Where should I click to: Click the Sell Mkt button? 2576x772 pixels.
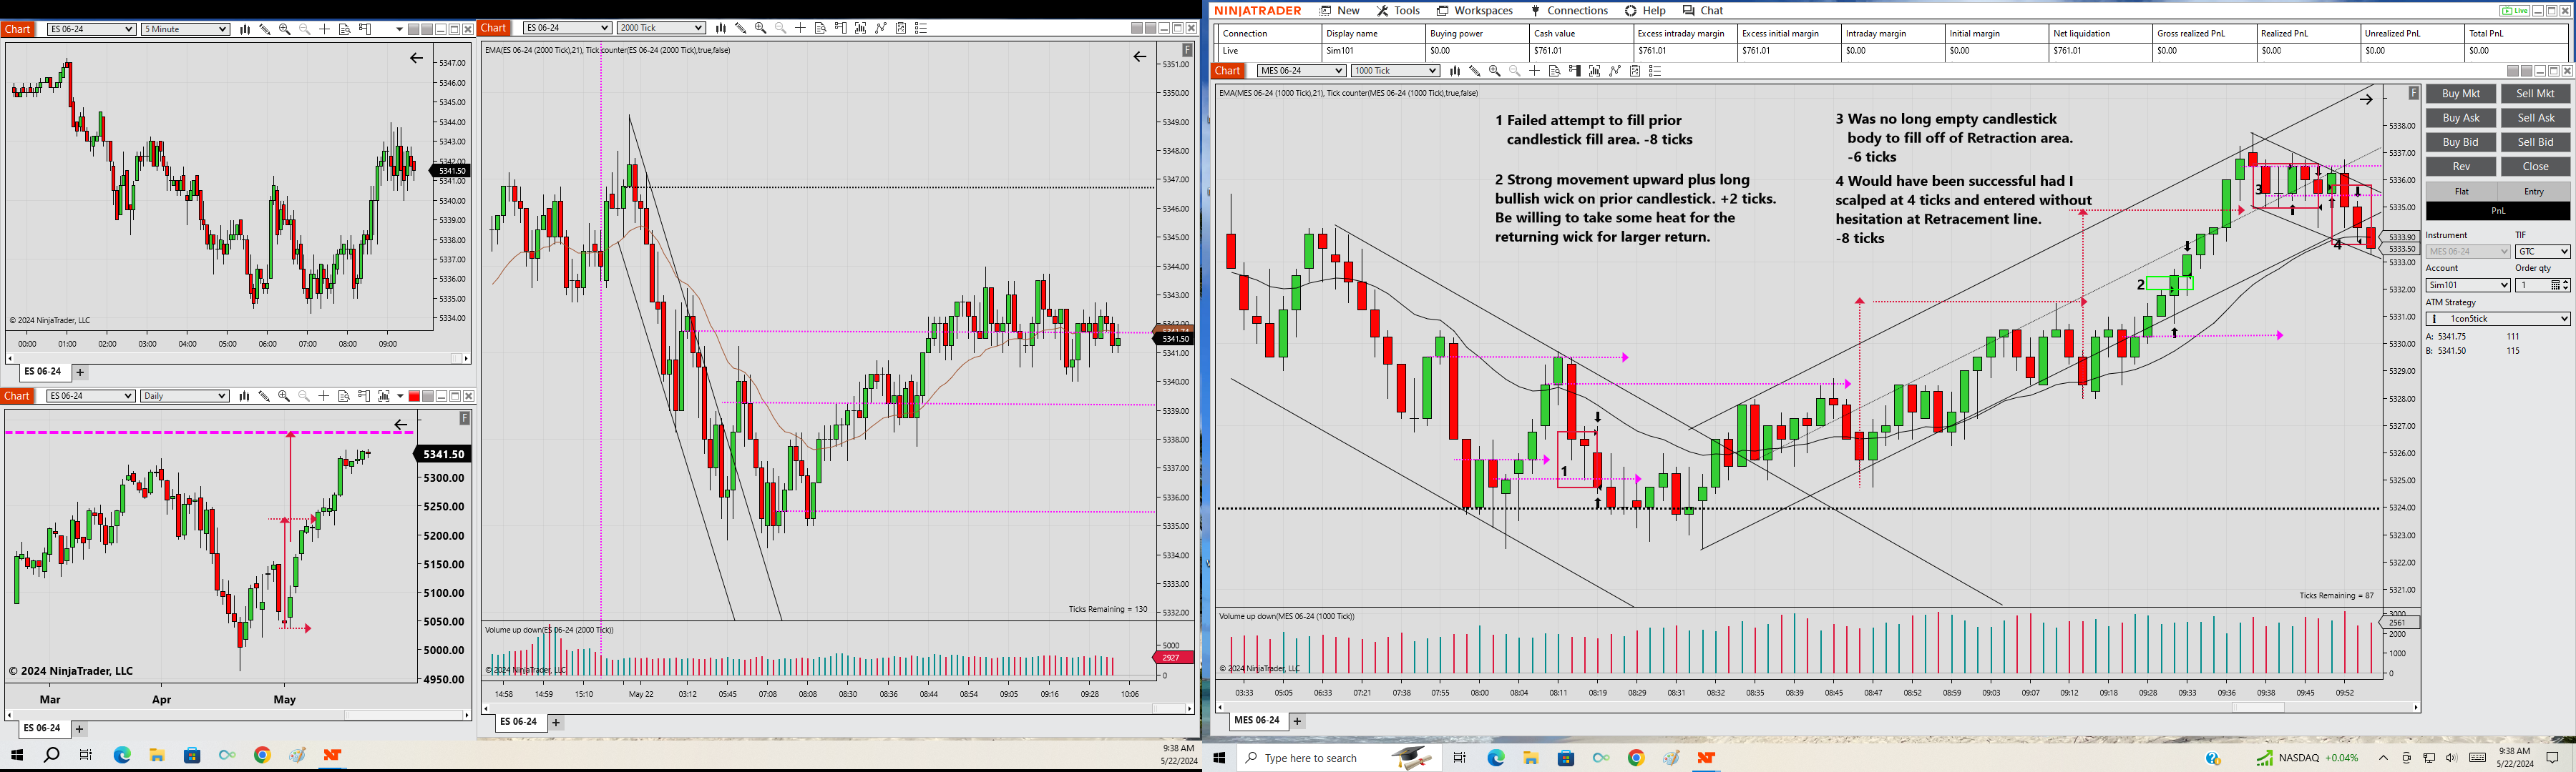[x=2535, y=94]
